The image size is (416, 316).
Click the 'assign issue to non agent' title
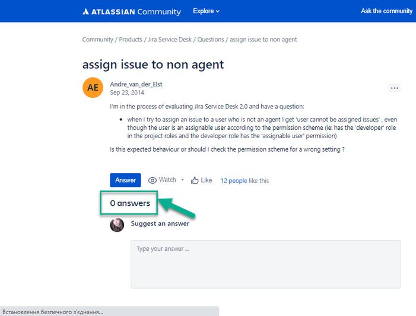pyautogui.click(x=153, y=65)
